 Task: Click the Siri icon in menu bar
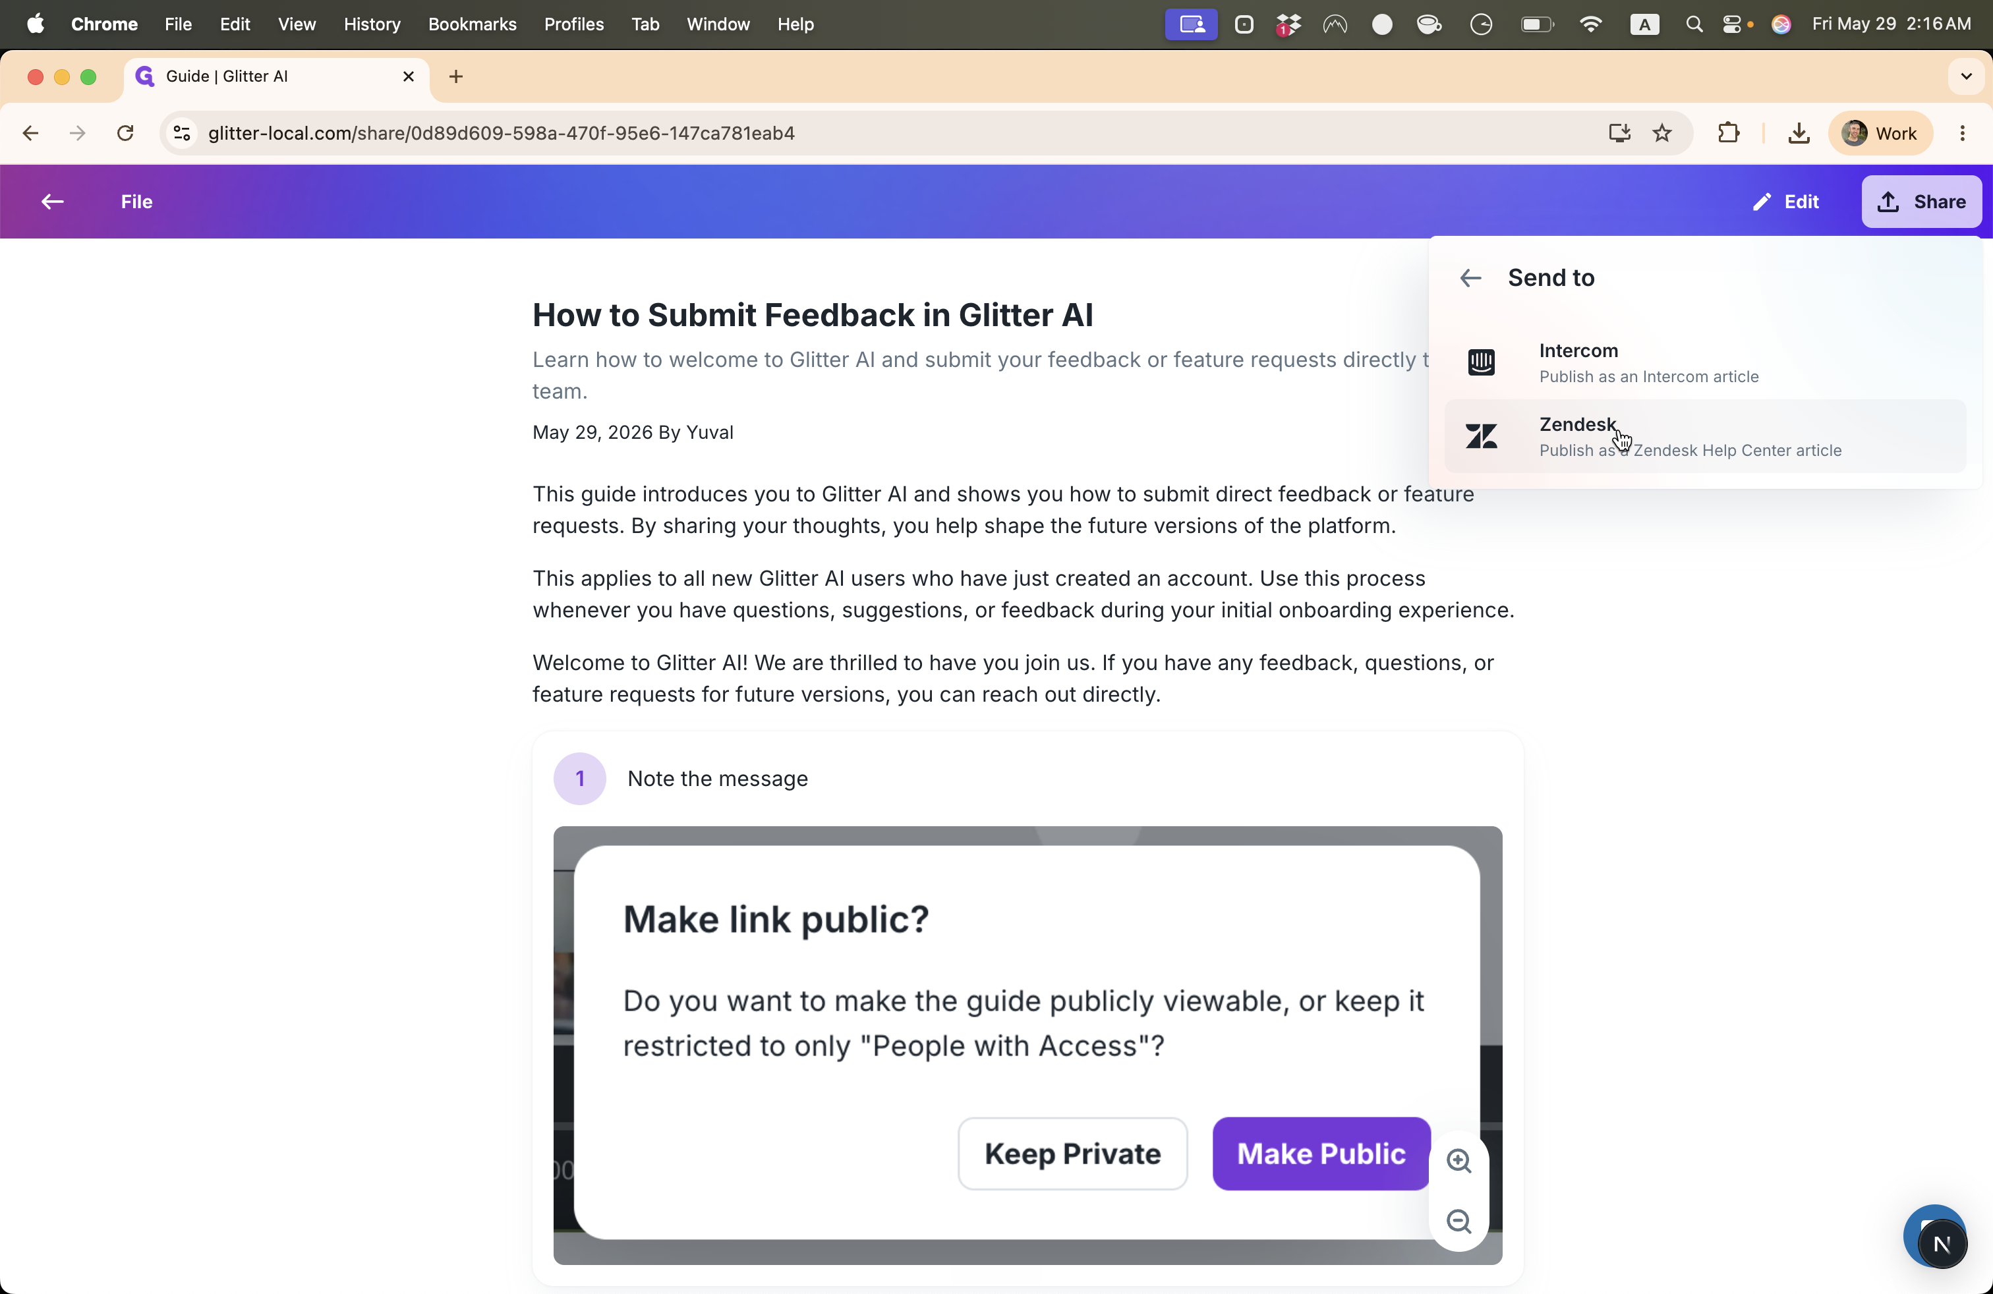coord(1780,24)
